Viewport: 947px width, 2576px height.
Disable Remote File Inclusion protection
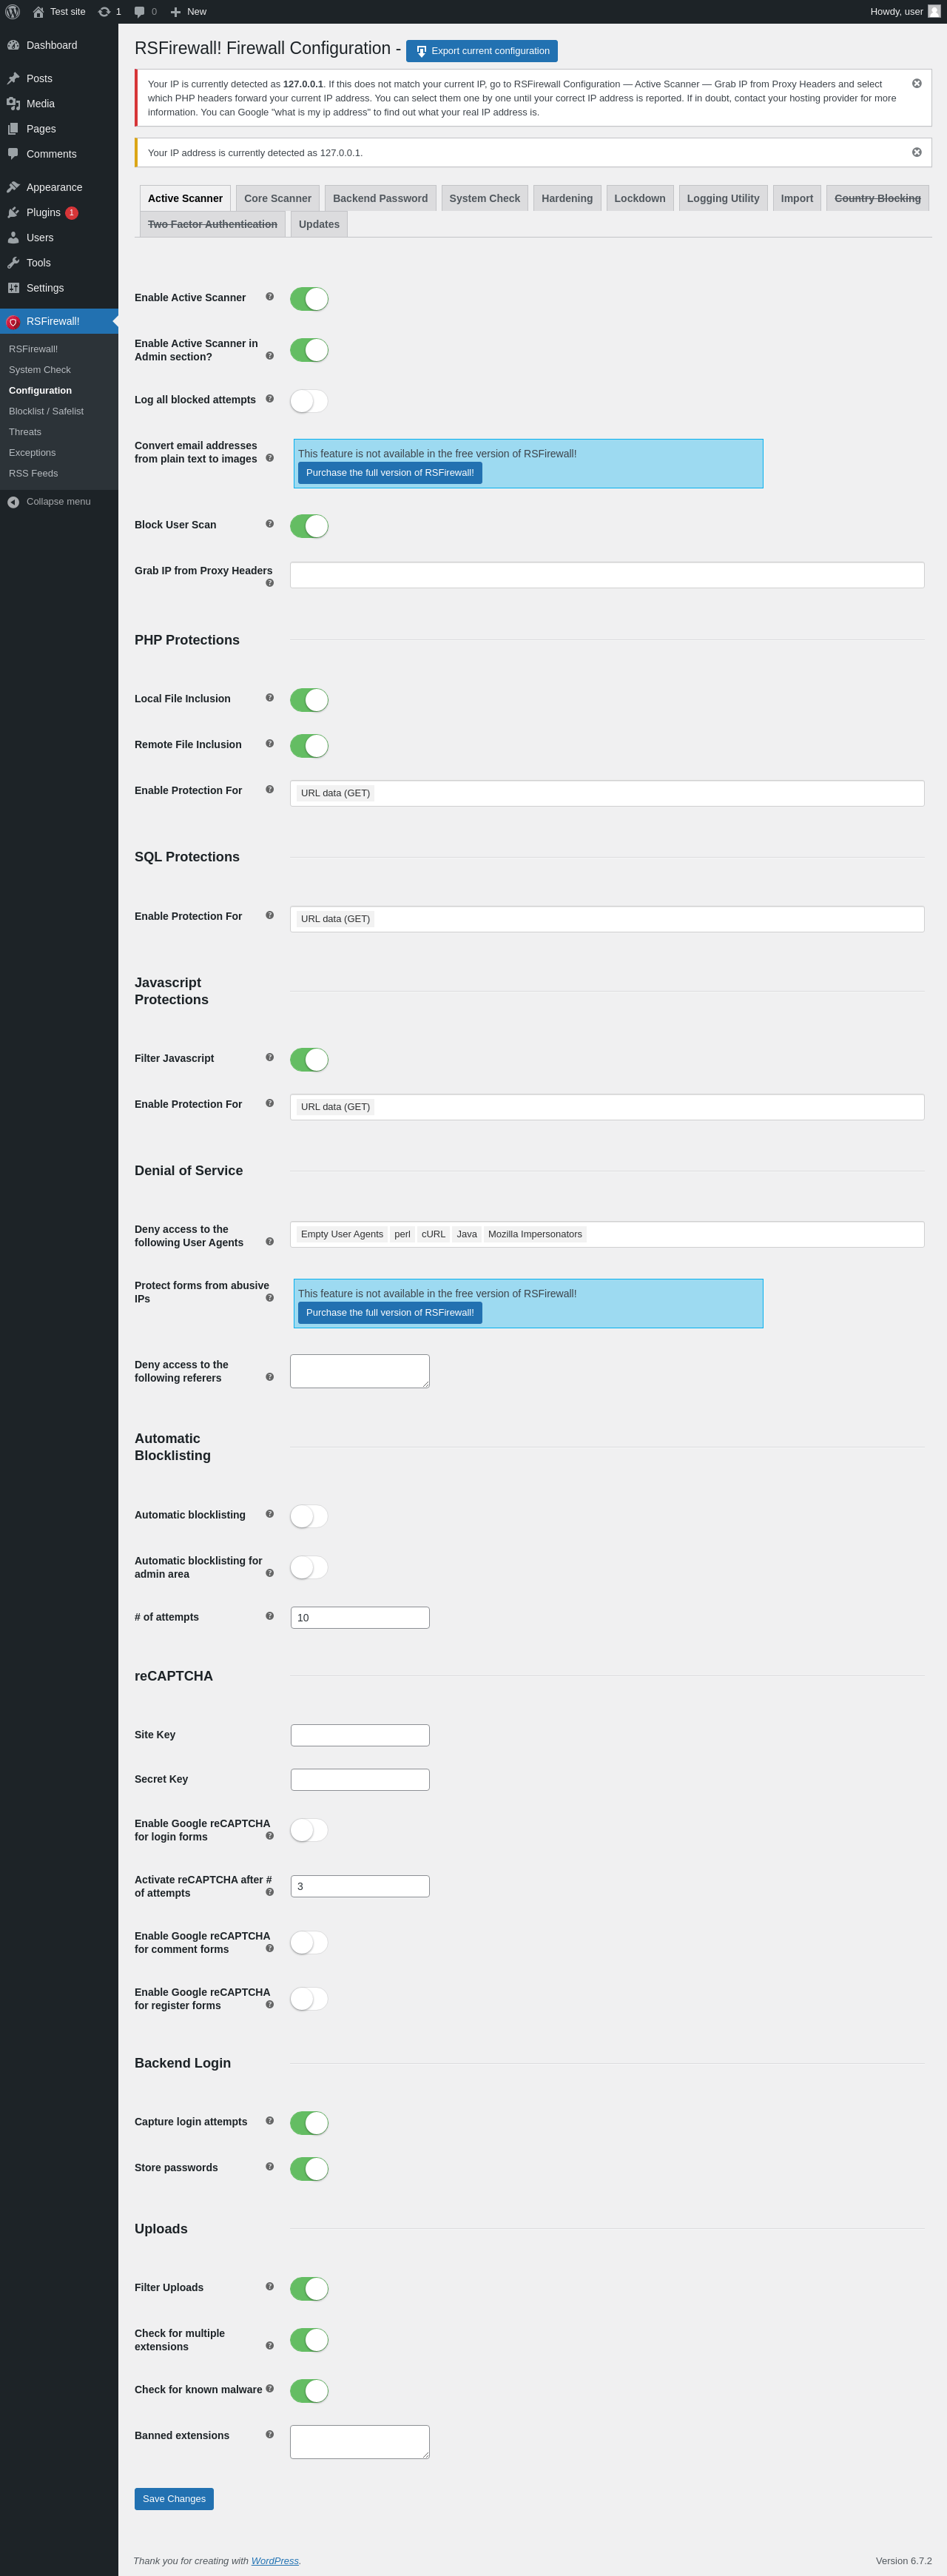309,746
